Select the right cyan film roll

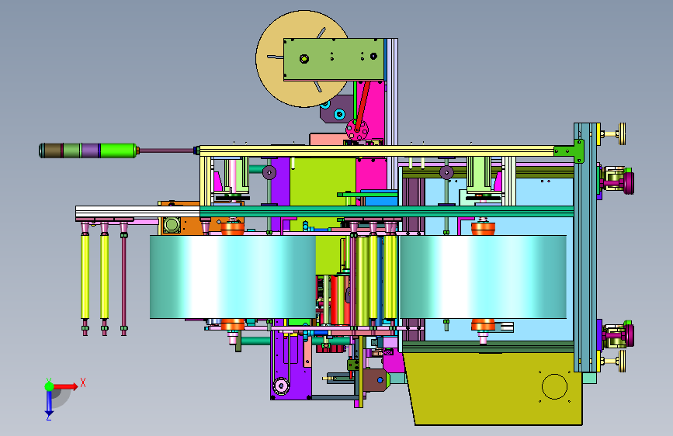pos(483,277)
